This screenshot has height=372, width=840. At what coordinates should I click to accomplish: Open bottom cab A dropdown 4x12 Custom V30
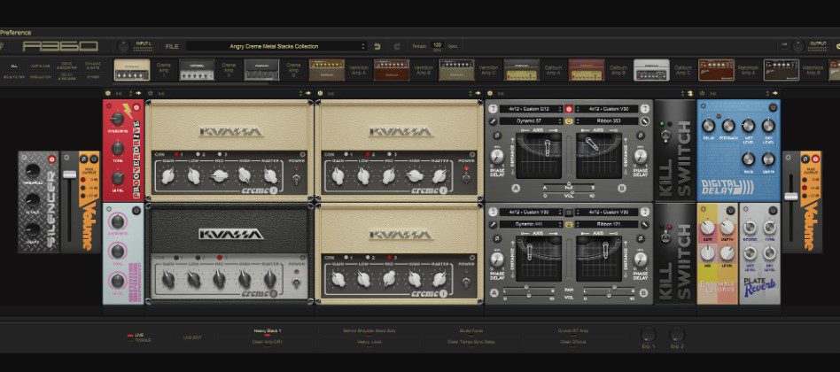point(532,212)
